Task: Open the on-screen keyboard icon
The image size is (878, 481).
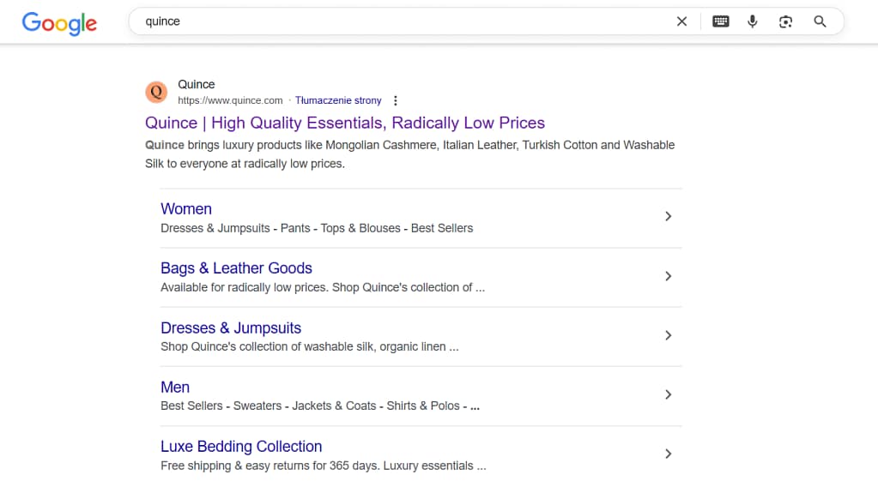Action: pos(721,21)
